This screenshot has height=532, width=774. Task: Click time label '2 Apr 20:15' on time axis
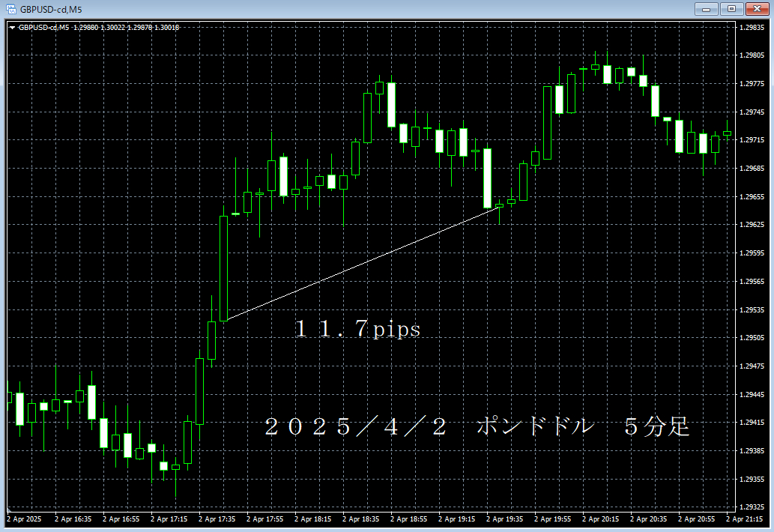coord(600,519)
